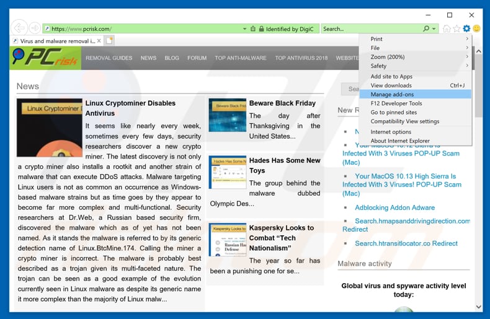The image size is (490, 319).
Task: Click the padlock security icon in address bar
Action: pyautogui.click(x=262, y=28)
